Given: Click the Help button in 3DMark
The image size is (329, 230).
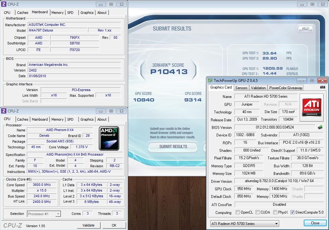Looking at the screenshot, I should 305,29.
